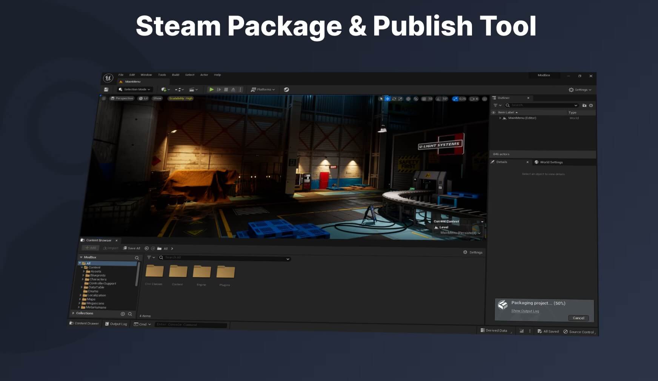Open the Tools menu
658x381 pixels.
coord(162,75)
